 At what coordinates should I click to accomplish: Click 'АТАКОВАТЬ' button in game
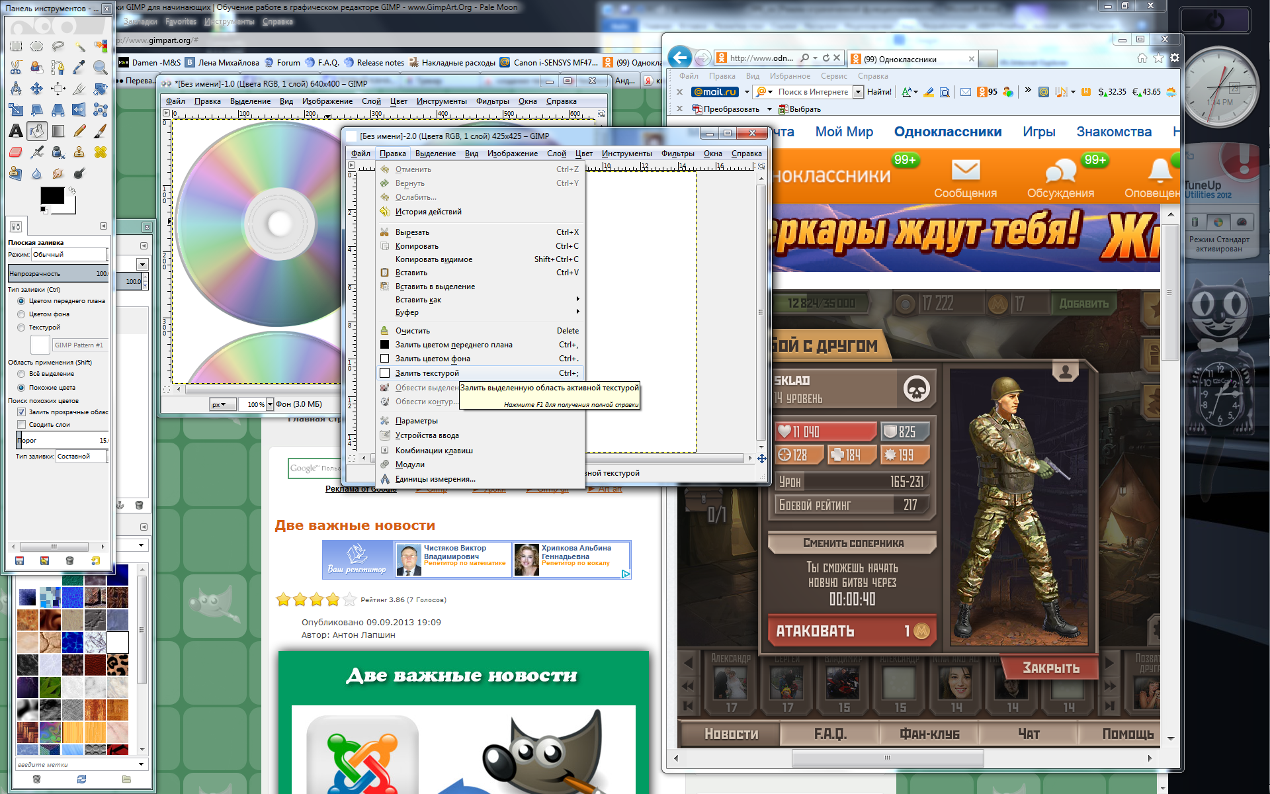coord(851,631)
